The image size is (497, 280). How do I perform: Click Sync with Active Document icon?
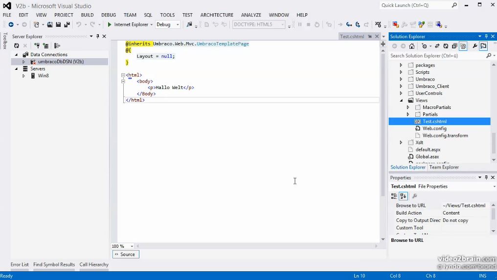(x=437, y=46)
